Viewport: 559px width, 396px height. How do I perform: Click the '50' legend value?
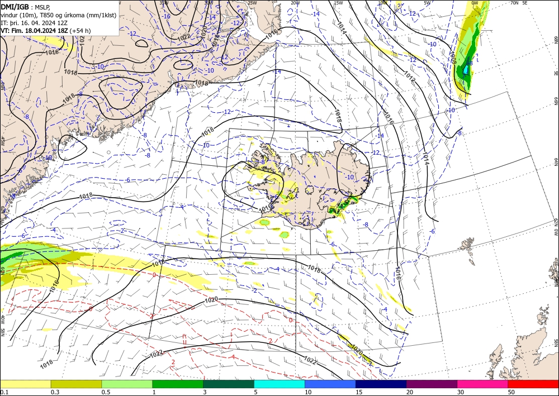pyautogui.click(x=511, y=392)
